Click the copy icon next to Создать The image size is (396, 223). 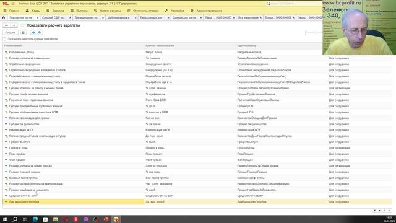(23, 33)
